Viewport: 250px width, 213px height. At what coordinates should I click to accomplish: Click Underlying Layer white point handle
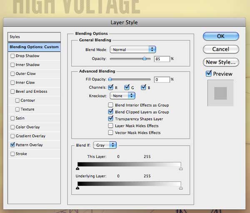point(181,188)
